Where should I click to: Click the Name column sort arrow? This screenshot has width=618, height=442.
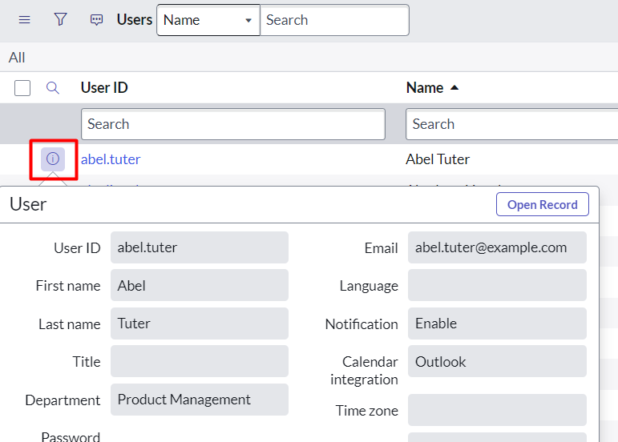point(454,88)
